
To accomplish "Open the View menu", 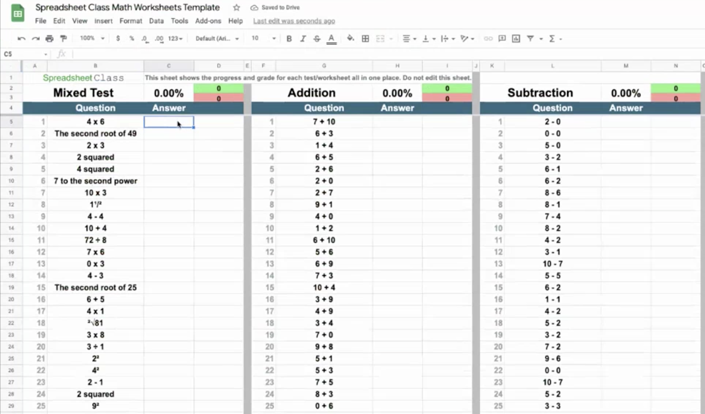I will [x=79, y=21].
